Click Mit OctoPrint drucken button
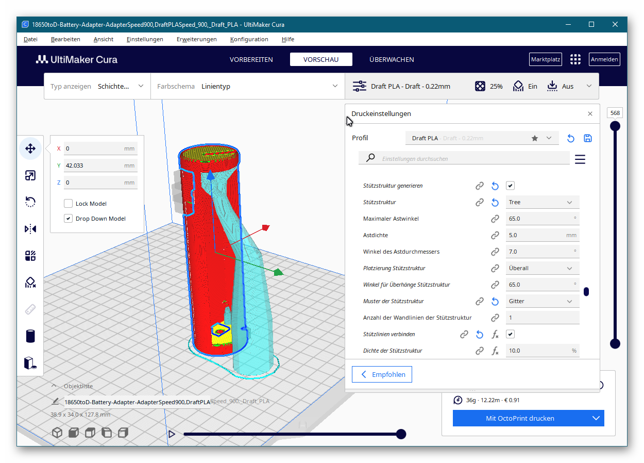Screen dimensions: 644x463 coord(519,418)
